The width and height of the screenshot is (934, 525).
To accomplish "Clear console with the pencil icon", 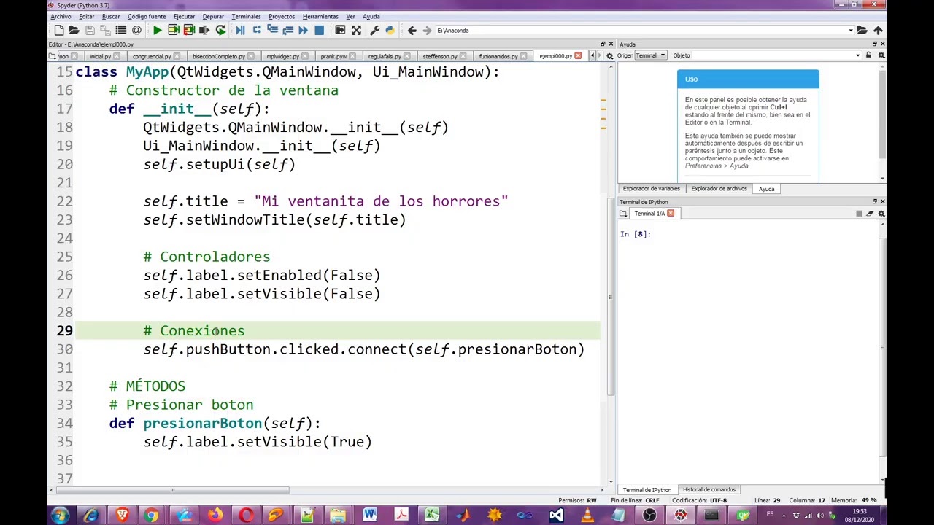I will (x=870, y=214).
